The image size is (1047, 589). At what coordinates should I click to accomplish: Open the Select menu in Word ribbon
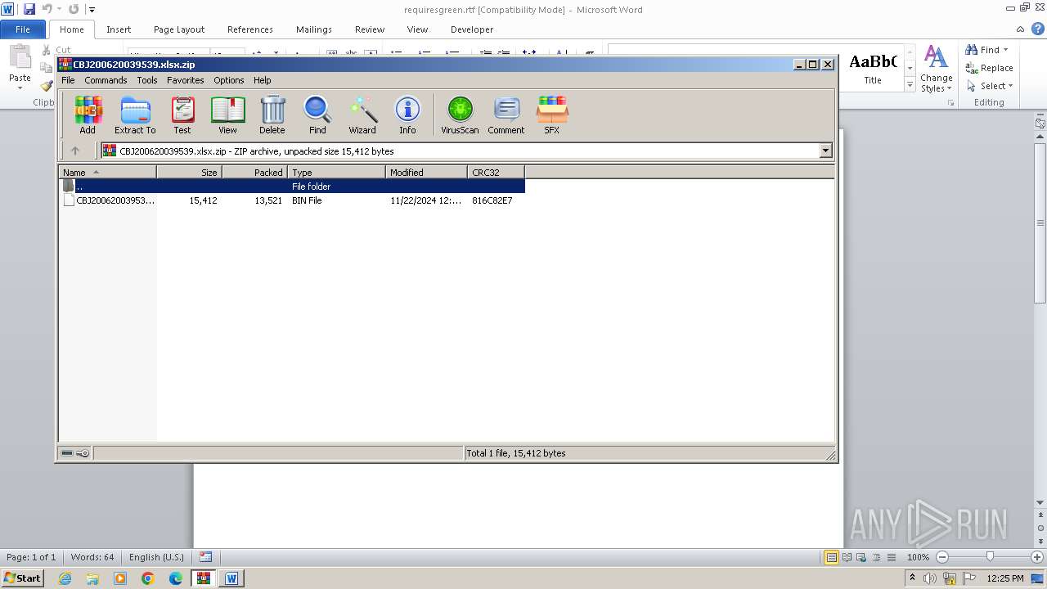click(x=990, y=86)
